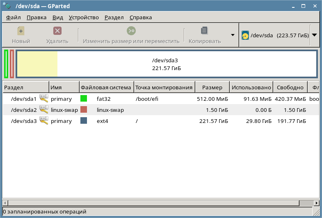Click the 420.37 МиБ free cell
Image resolution: width=322 pixels, height=218 pixels.
click(290, 99)
